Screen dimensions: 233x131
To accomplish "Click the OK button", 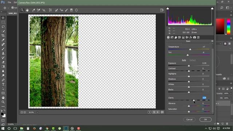I will click(205, 119).
